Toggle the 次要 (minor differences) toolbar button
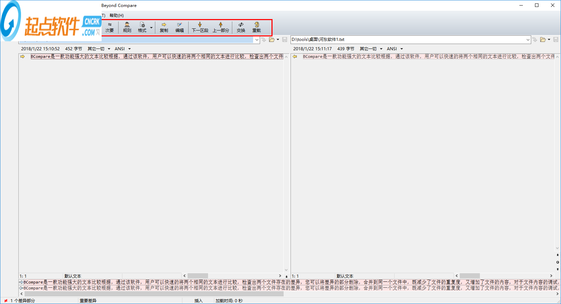The width and height of the screenshot is (561, 304). (110, 27)
